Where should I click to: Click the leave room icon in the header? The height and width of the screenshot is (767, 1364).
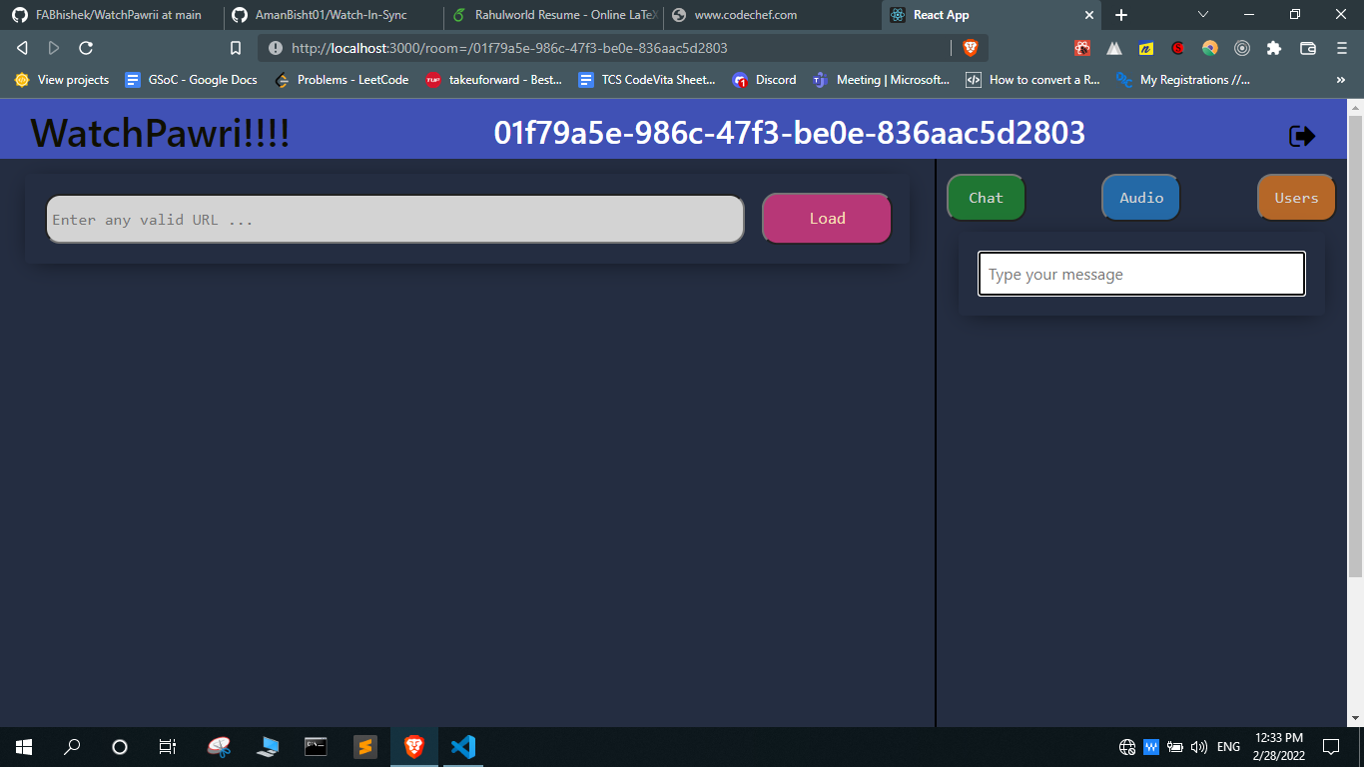pos(1303,135)
